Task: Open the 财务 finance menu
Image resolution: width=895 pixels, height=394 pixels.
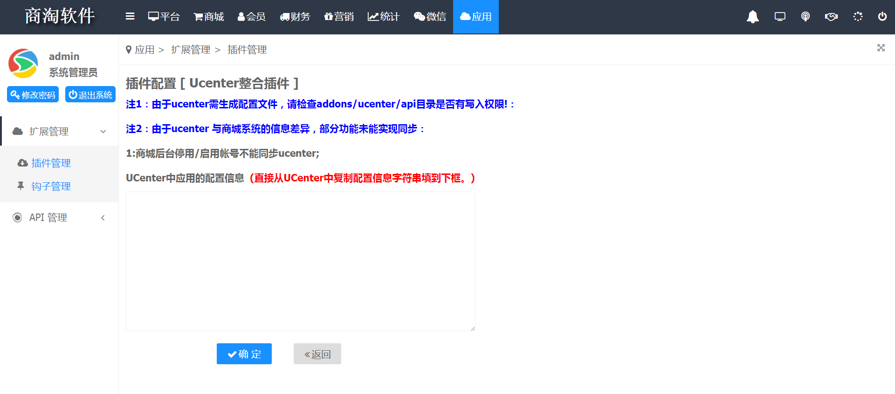Action: coord(295,17)
